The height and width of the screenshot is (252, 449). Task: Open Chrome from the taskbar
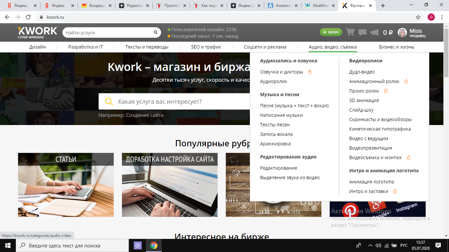153,246
